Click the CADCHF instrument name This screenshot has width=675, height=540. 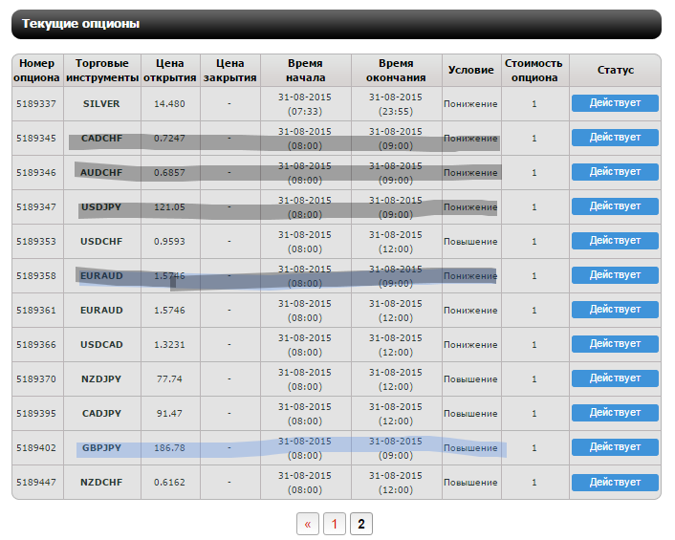tap(101, 139)
